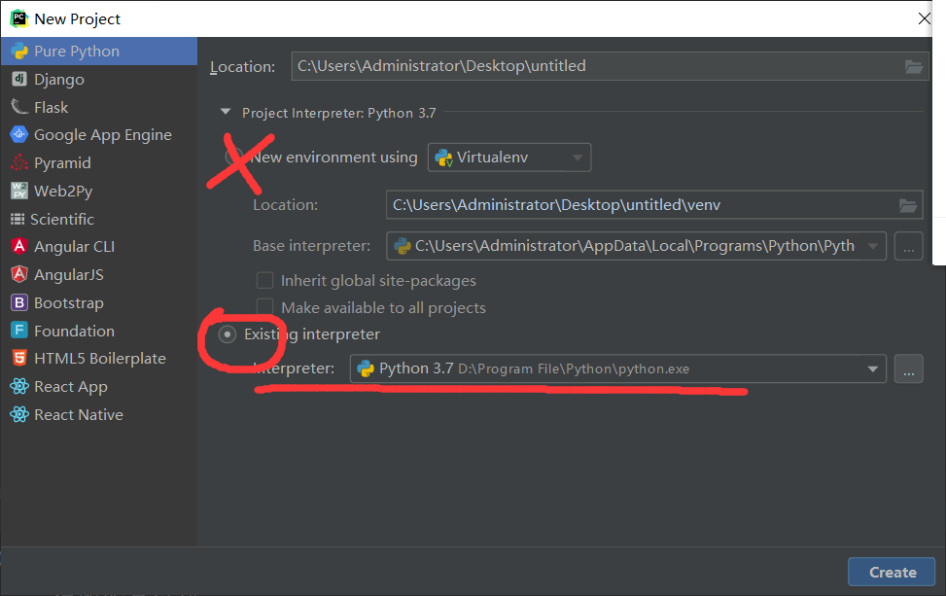
Task: Enable Make available to all projects
Action: click(264, 307)
